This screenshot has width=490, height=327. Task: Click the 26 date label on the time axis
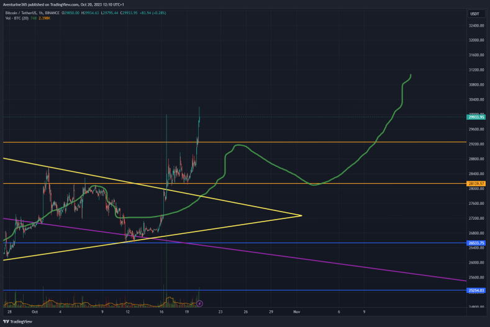(246, 311)
